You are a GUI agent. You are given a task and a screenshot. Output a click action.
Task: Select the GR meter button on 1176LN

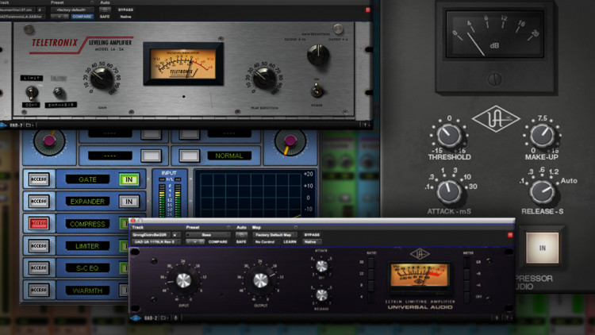[466, 263]
